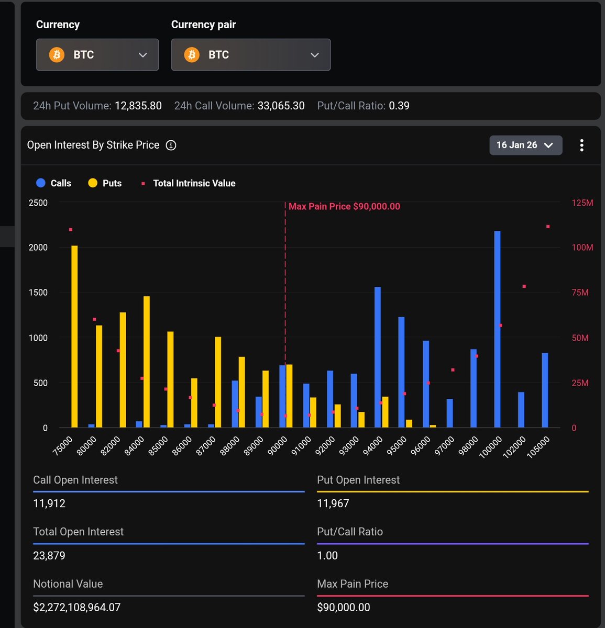Click the 2500 left axis label

[38, 203]
